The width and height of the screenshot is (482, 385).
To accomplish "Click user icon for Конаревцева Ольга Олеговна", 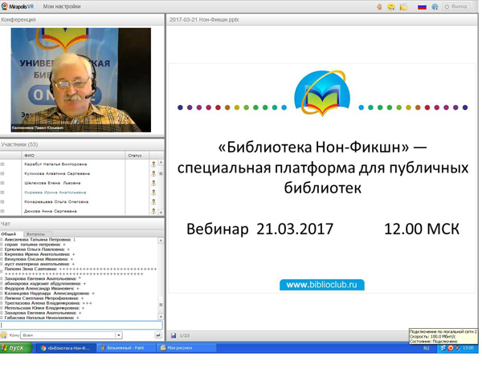I will click(153, 202).
